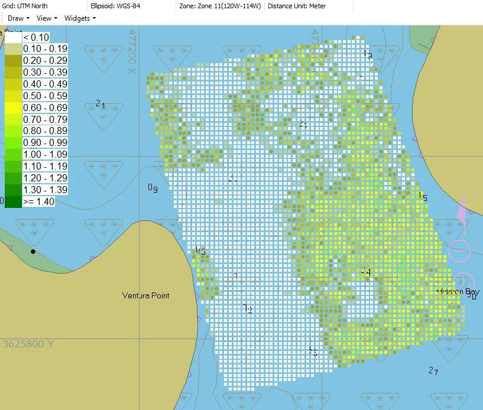The width and height of the screenshot is (483, 410).
Task: Click the Grid: UTM North status field
Action: click(x=25, y=6)
